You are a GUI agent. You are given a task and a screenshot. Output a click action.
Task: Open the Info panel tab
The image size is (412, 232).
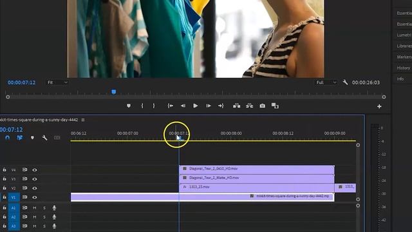tap(400, 79)
